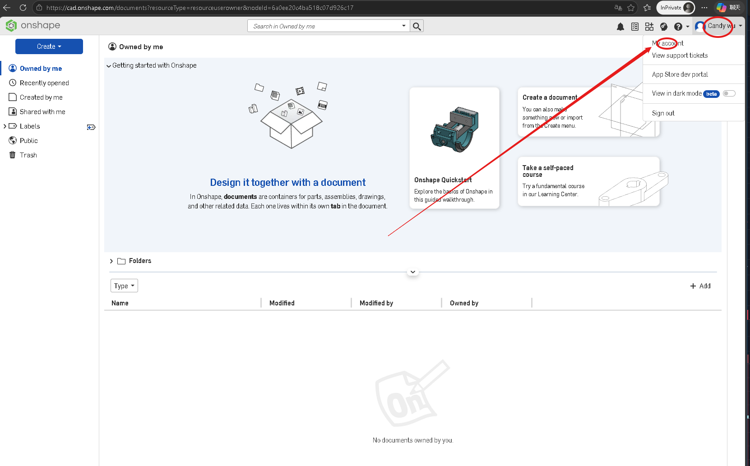Click the blue user avatar icon
The image size is (750, 466).
[700, 27]
